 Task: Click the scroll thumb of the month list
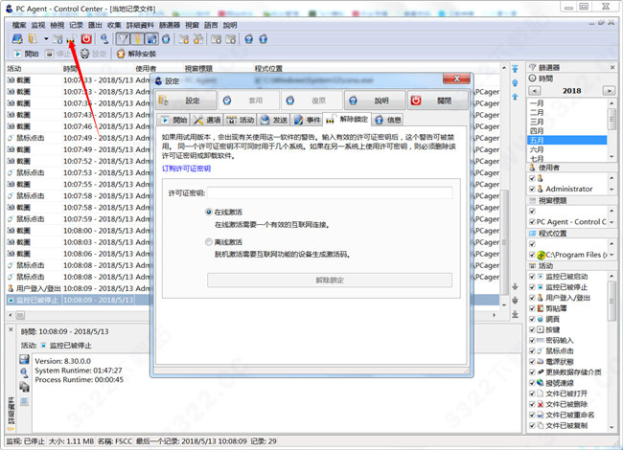[611, 118]
